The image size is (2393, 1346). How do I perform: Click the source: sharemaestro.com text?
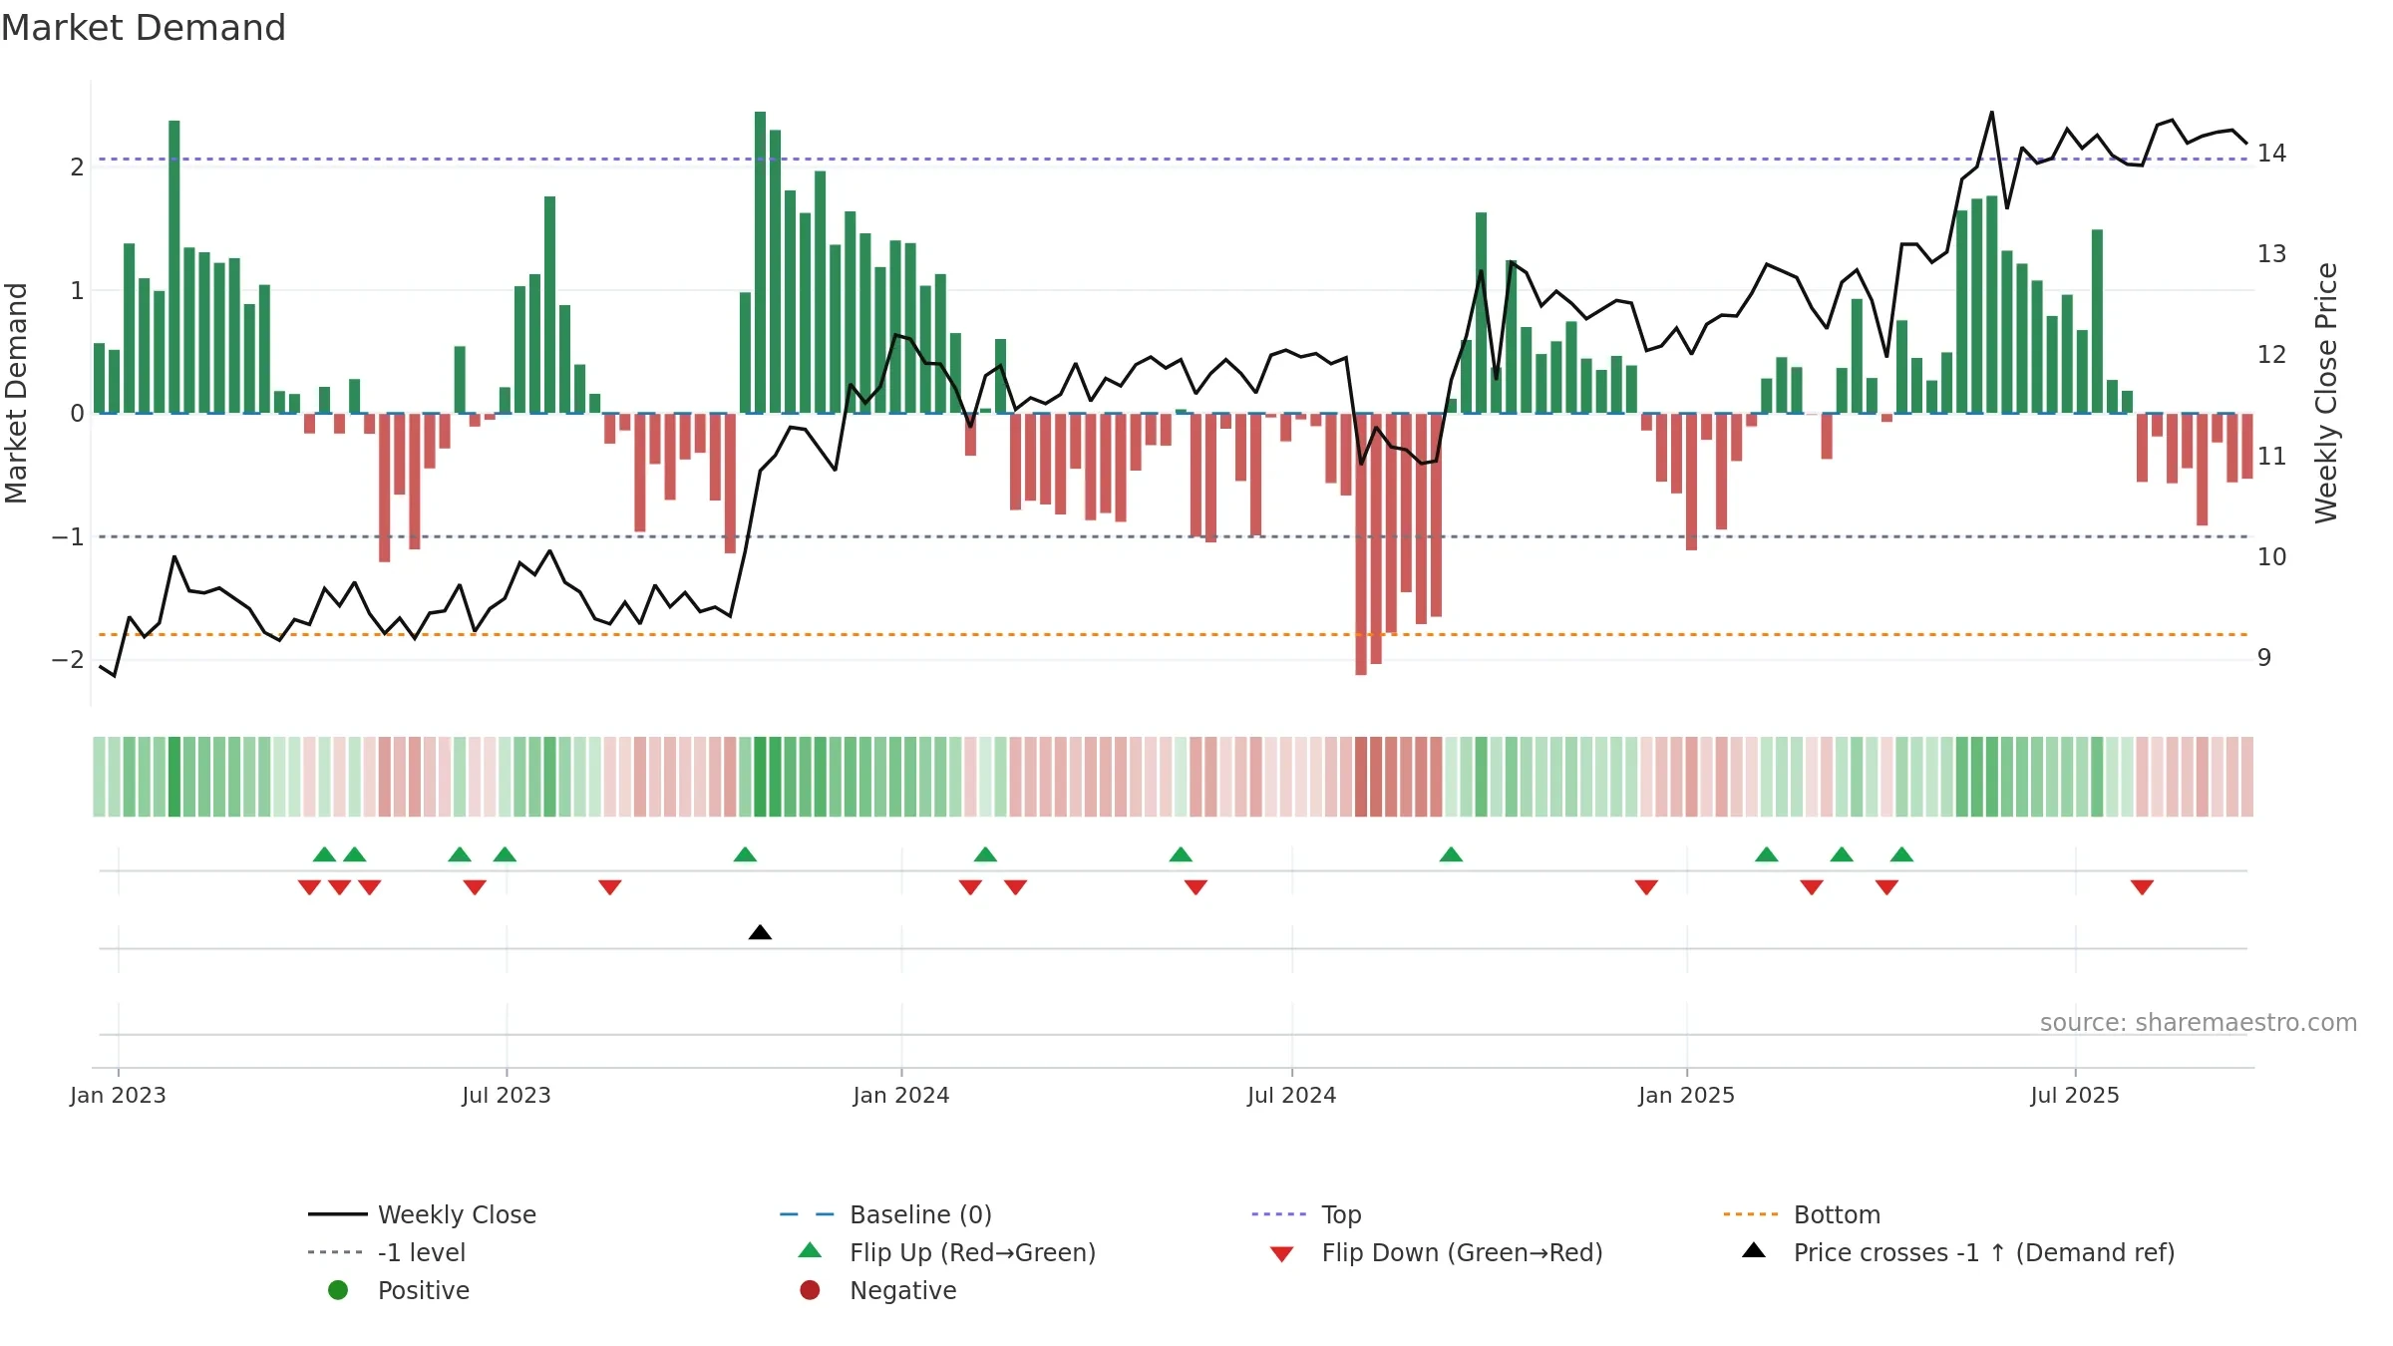pos(2199,1022)
